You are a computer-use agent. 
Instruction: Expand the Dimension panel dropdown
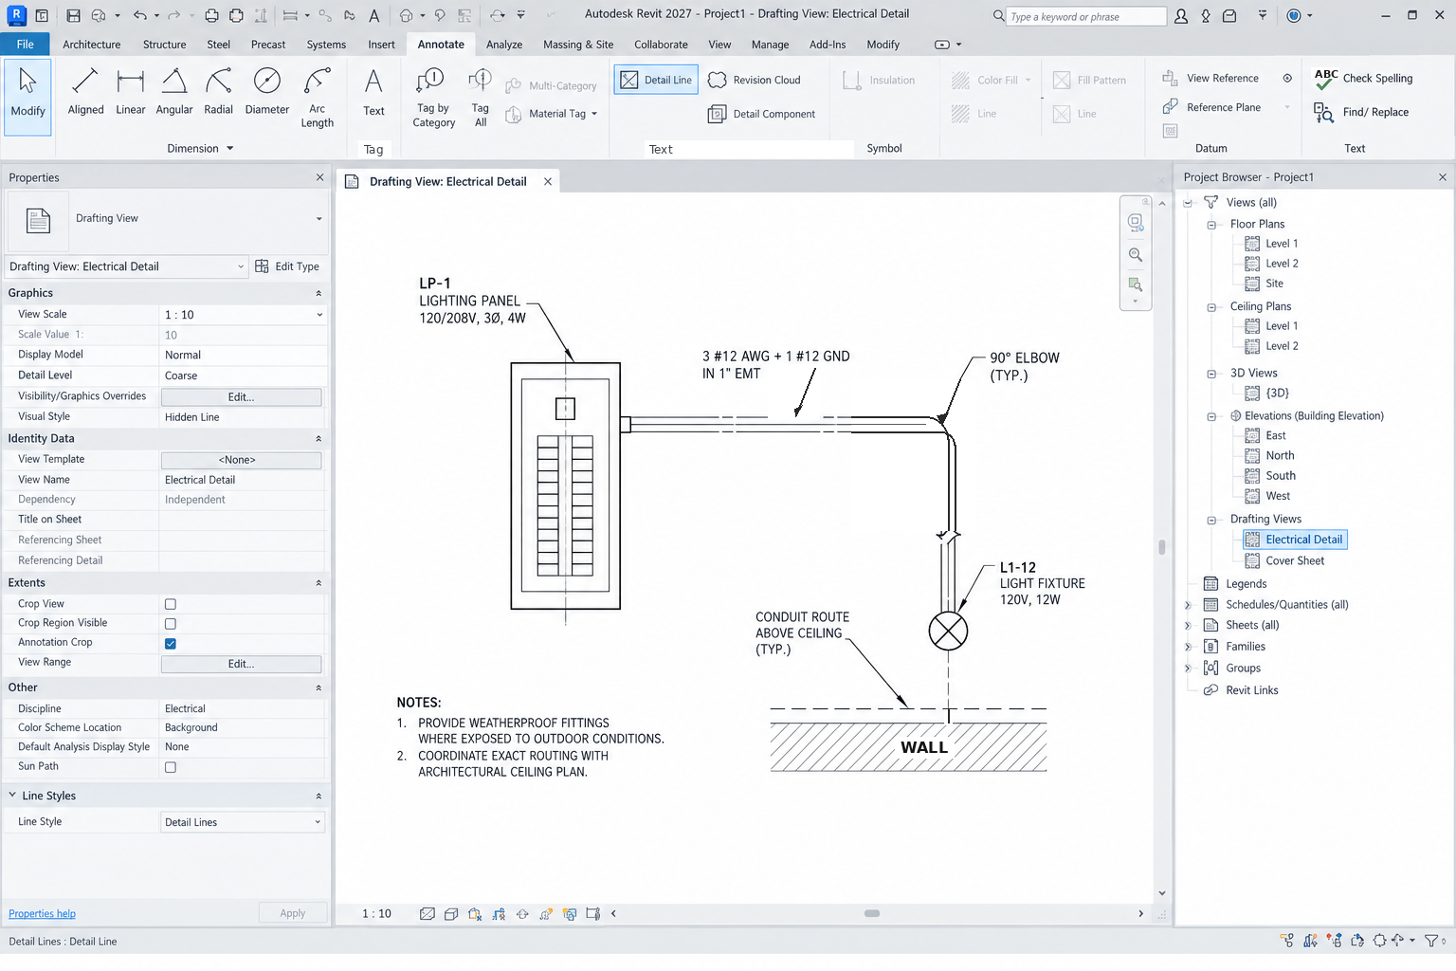tap(229, 149)
